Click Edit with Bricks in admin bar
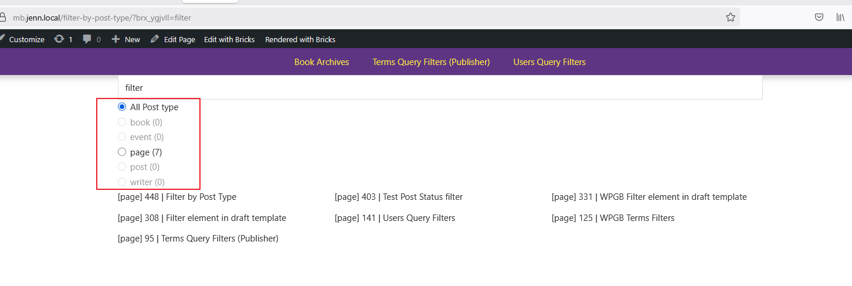 pyautogui.click(x=229, y=39)
